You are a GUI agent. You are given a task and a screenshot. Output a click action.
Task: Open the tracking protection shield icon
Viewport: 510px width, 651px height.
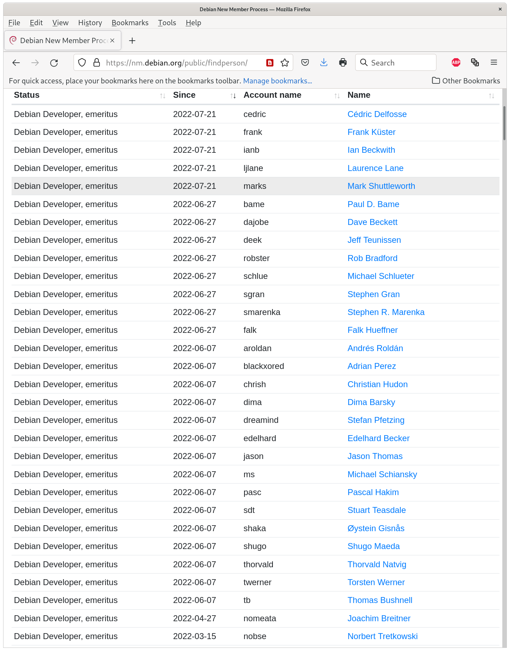tap(82, 63)
